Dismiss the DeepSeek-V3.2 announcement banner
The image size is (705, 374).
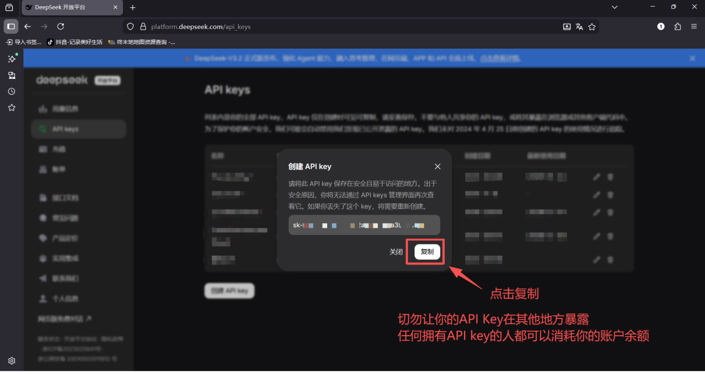point(692,58)
